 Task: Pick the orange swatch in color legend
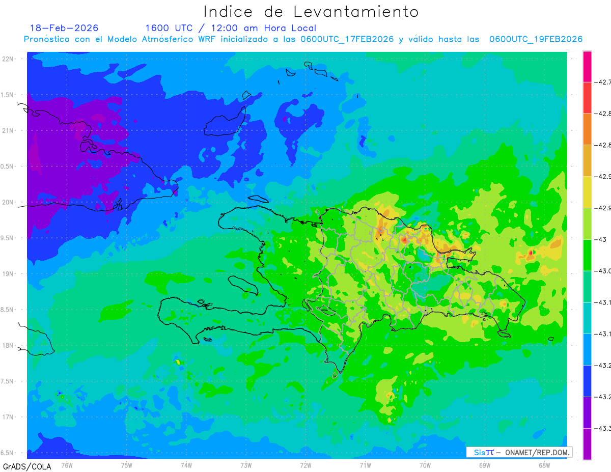click(587, 129)
